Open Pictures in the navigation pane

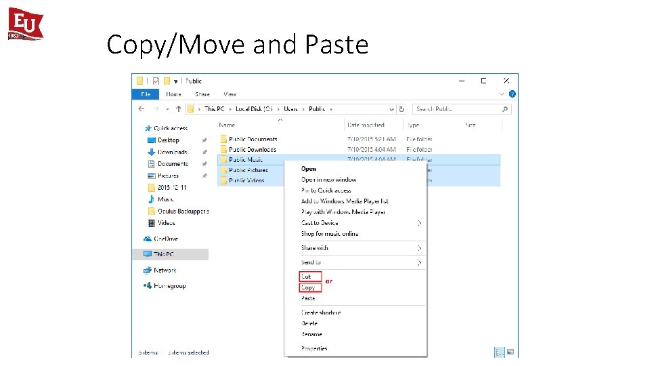click(168, 176)
